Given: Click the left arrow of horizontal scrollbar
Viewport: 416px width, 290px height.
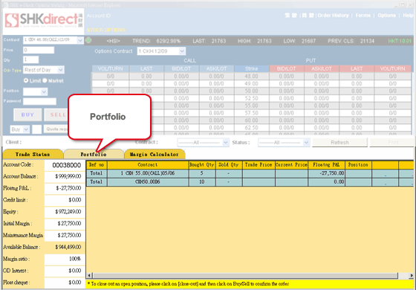Looking at the screenshot, I should (90, 275).
